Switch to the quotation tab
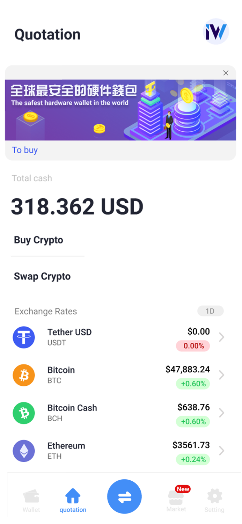Viewport: 242px width, 524px height. click(x=72, y=496)
